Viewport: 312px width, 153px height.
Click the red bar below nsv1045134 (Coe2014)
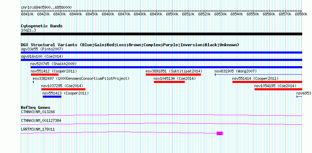click(169, 82)
